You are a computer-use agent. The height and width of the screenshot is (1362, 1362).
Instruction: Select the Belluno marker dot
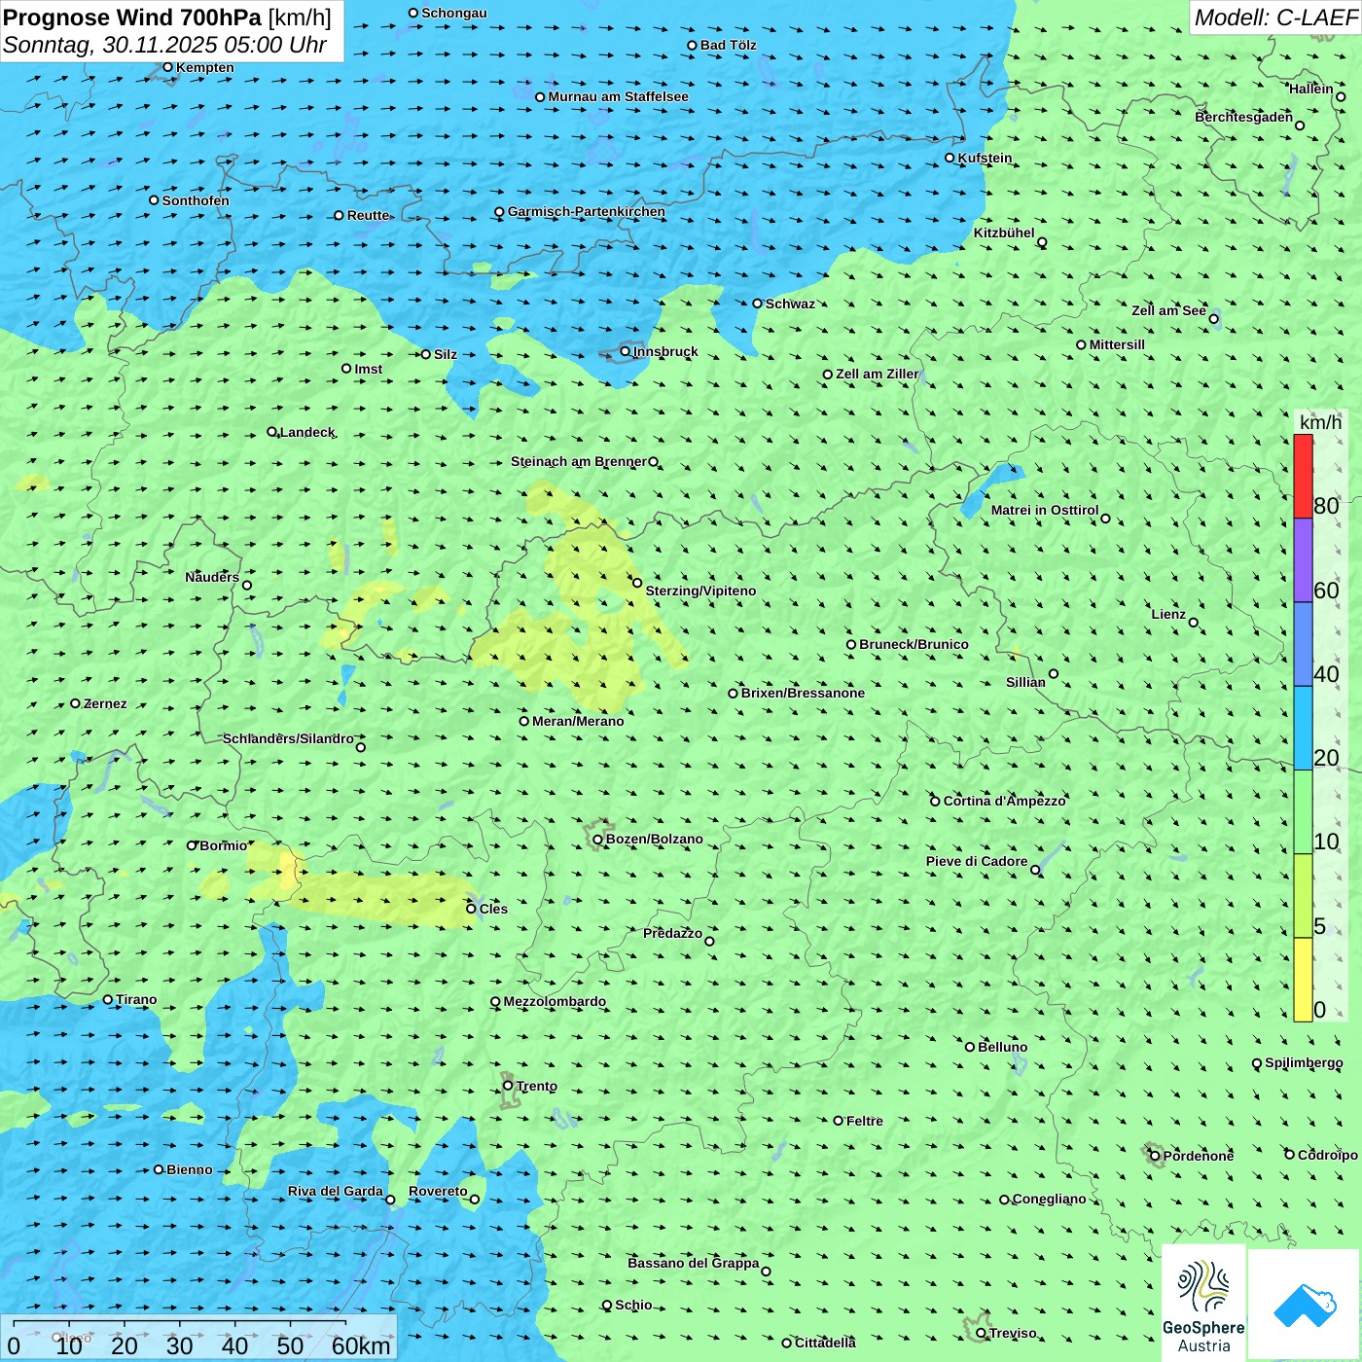970,1047
